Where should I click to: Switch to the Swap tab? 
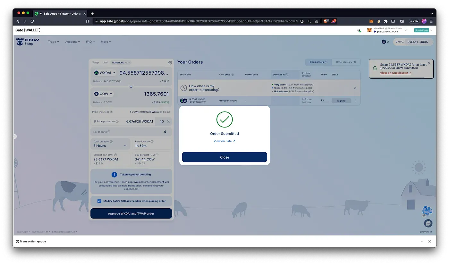[96, 62]
